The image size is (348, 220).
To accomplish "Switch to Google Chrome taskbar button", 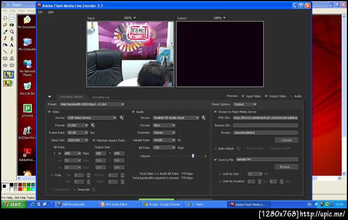I will click(162, 204).
